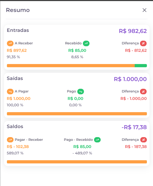The width and height of the screenshot is (153, 186).
Task: Click the Resumo panel title
Action: [x=18, y=10]
